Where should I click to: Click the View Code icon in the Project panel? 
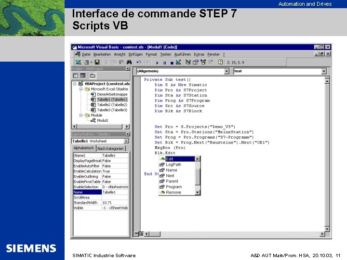pos(76,76)
